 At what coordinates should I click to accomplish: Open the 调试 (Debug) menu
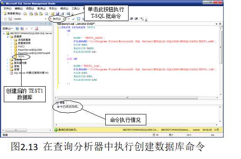[x=64, y=8]
